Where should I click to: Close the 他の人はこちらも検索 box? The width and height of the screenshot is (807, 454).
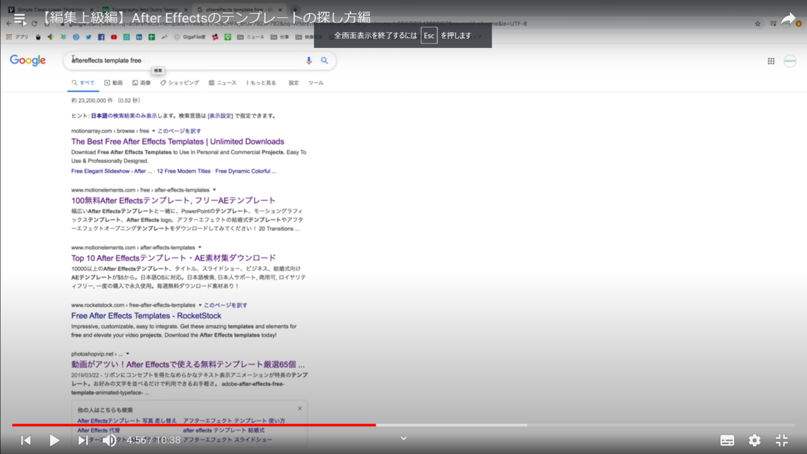pos(299,409)
